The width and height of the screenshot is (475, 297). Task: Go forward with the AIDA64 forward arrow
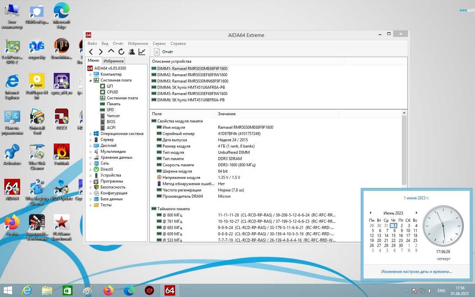tap(101, 51)
